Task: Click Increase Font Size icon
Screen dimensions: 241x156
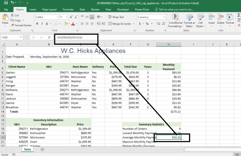Action: [71, 17]
